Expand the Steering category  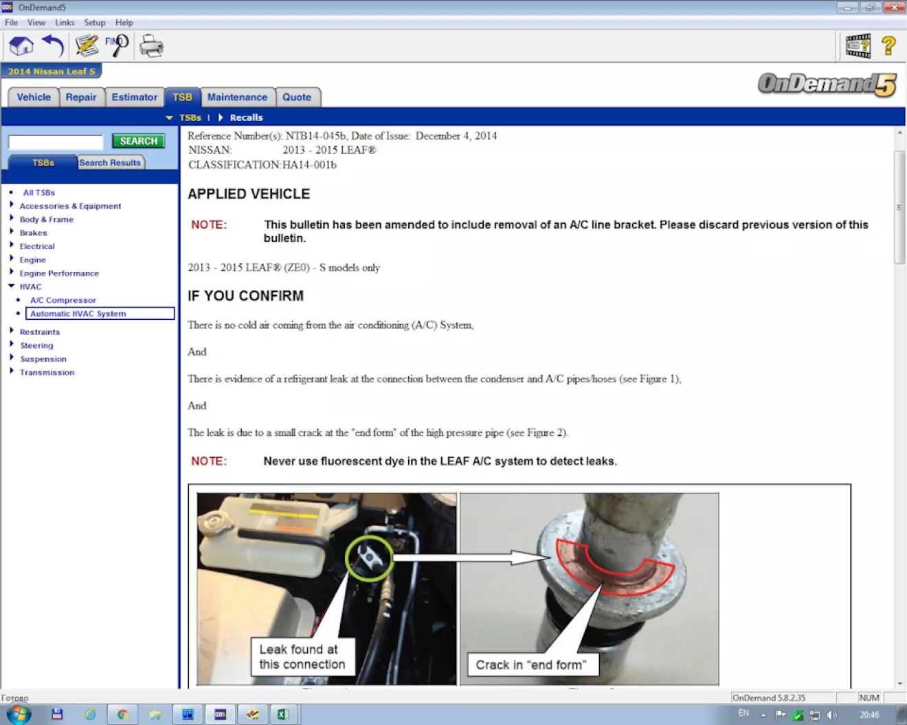pyautogui.click(x=12, y=344)
